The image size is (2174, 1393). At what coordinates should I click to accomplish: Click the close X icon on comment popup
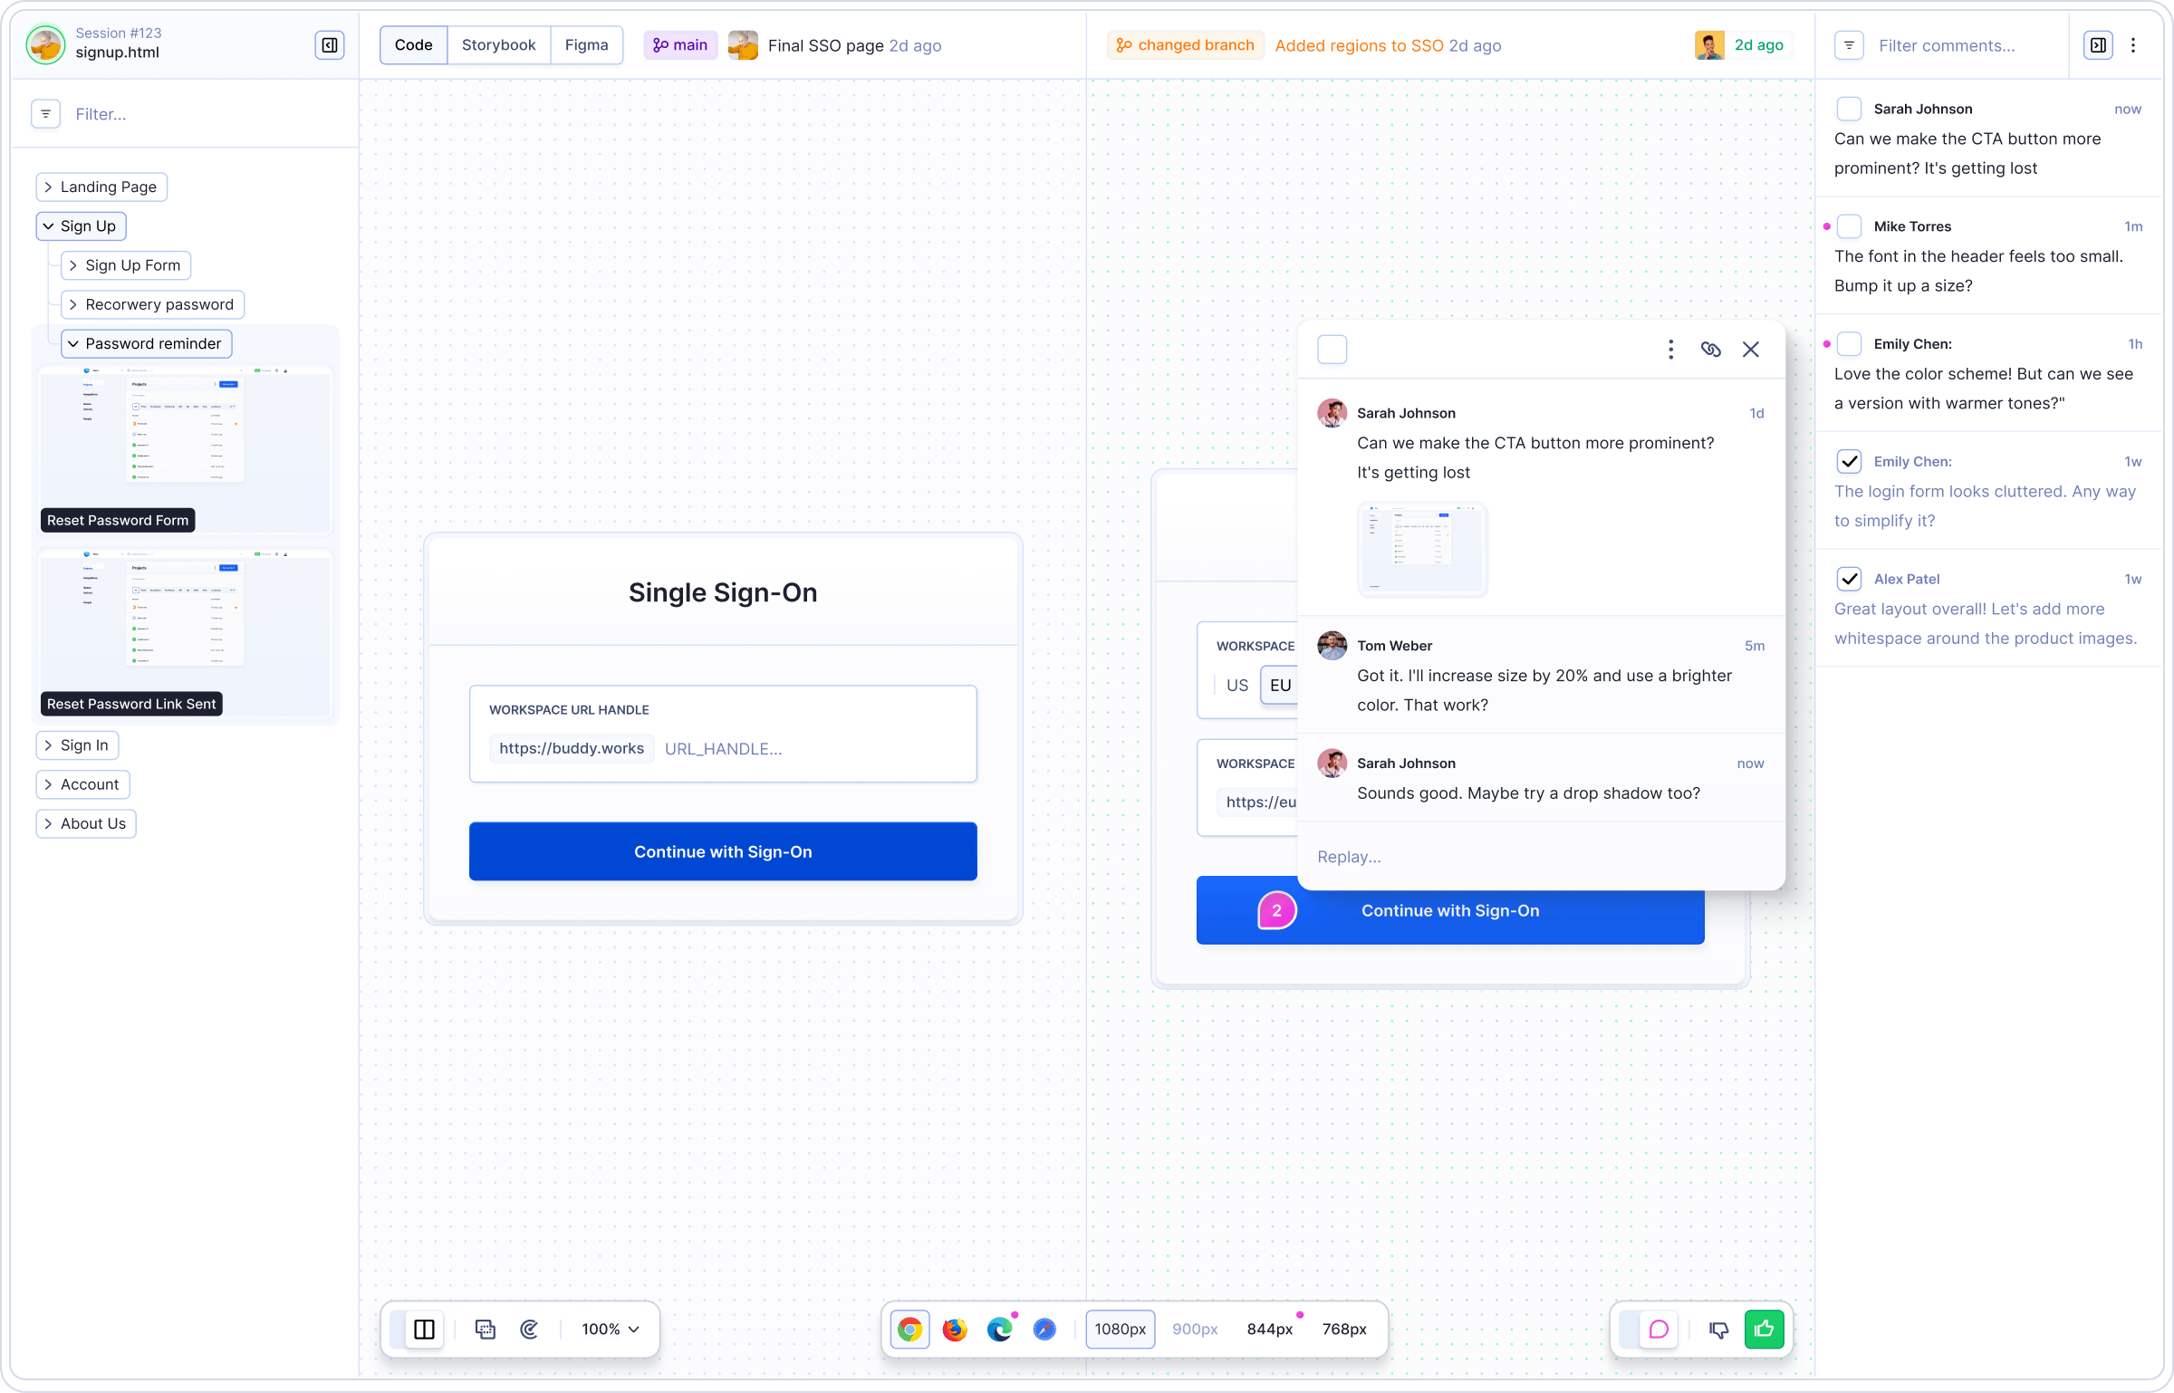(1751, 349)
